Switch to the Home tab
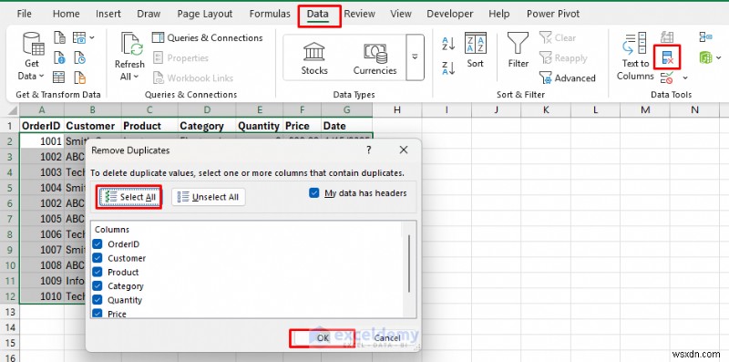 (66, 14)
